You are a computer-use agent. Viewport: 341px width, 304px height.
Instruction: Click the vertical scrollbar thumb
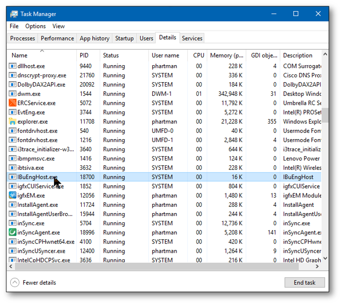325,115
